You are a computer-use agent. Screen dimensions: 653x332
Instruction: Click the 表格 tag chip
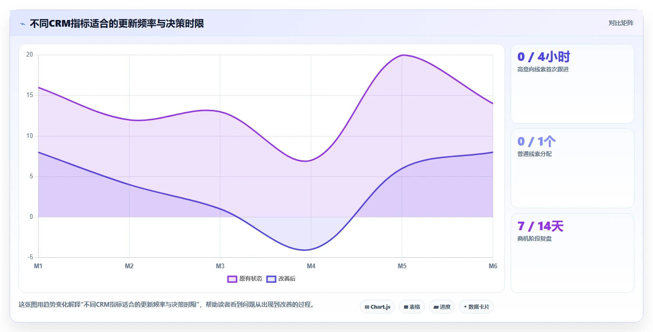point(412,307)
